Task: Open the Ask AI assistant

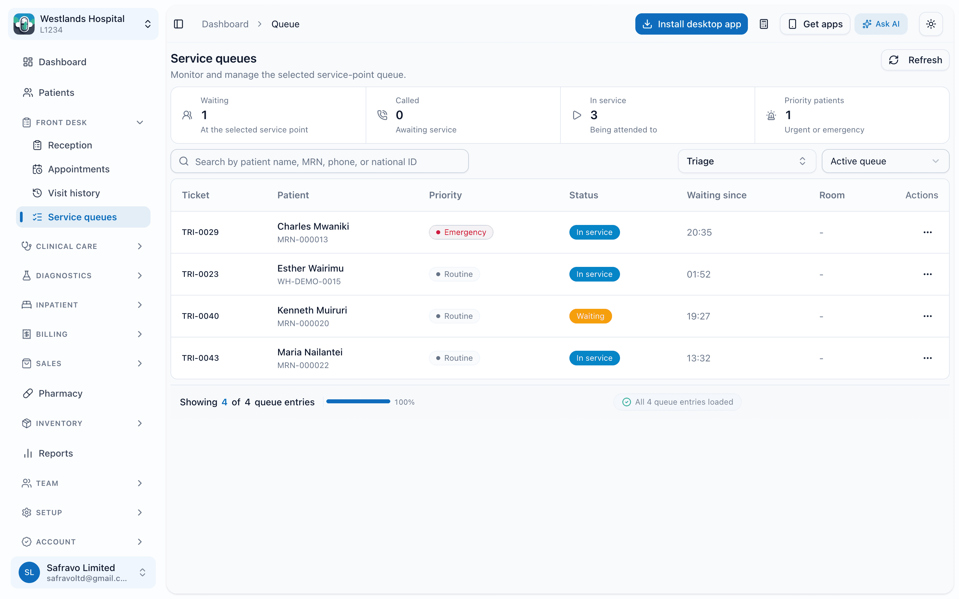Action: coord(880,24)
